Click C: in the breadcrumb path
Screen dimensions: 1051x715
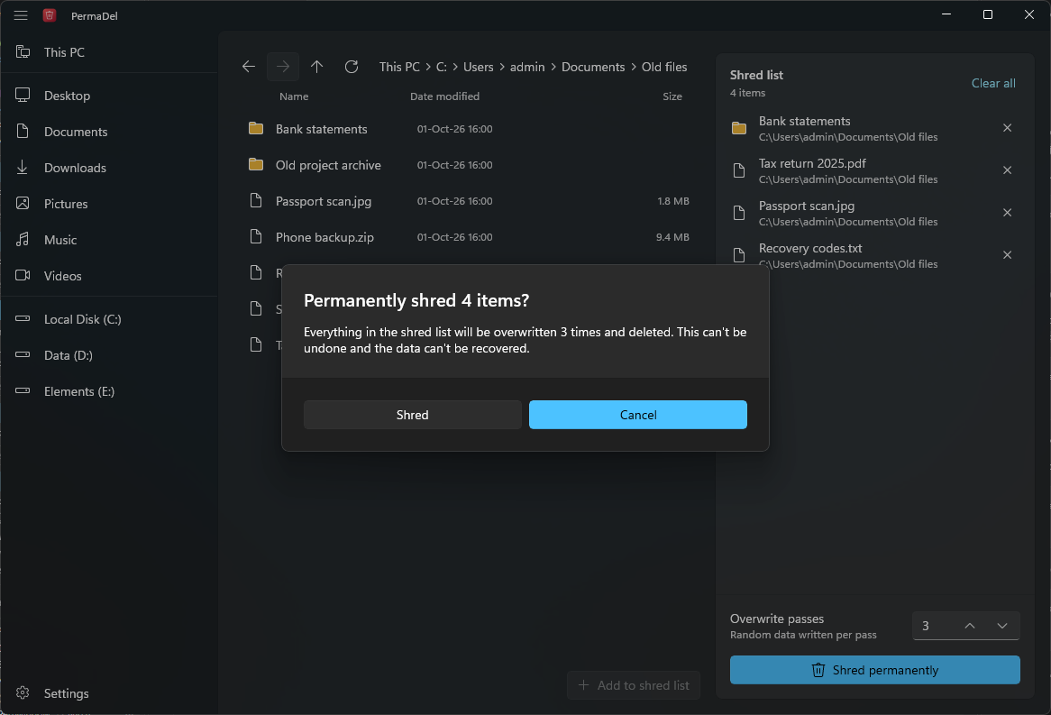441,67
